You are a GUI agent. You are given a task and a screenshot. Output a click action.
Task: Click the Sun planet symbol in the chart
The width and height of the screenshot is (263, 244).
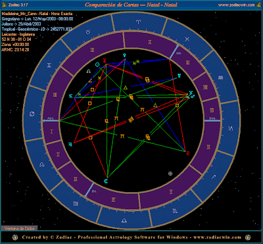click(97, 64)
